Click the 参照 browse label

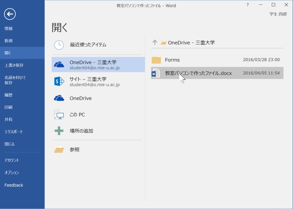click(75, 150)
